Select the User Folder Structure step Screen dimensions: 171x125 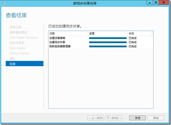click(x=23, y=38)
